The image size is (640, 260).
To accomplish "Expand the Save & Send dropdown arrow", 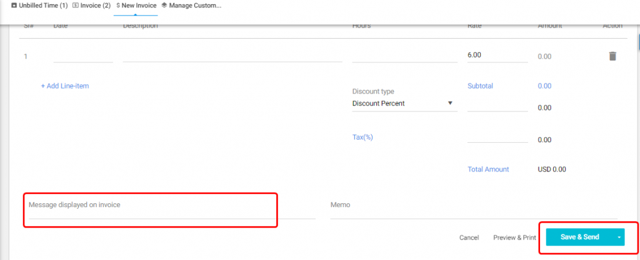I will (619, 237).
